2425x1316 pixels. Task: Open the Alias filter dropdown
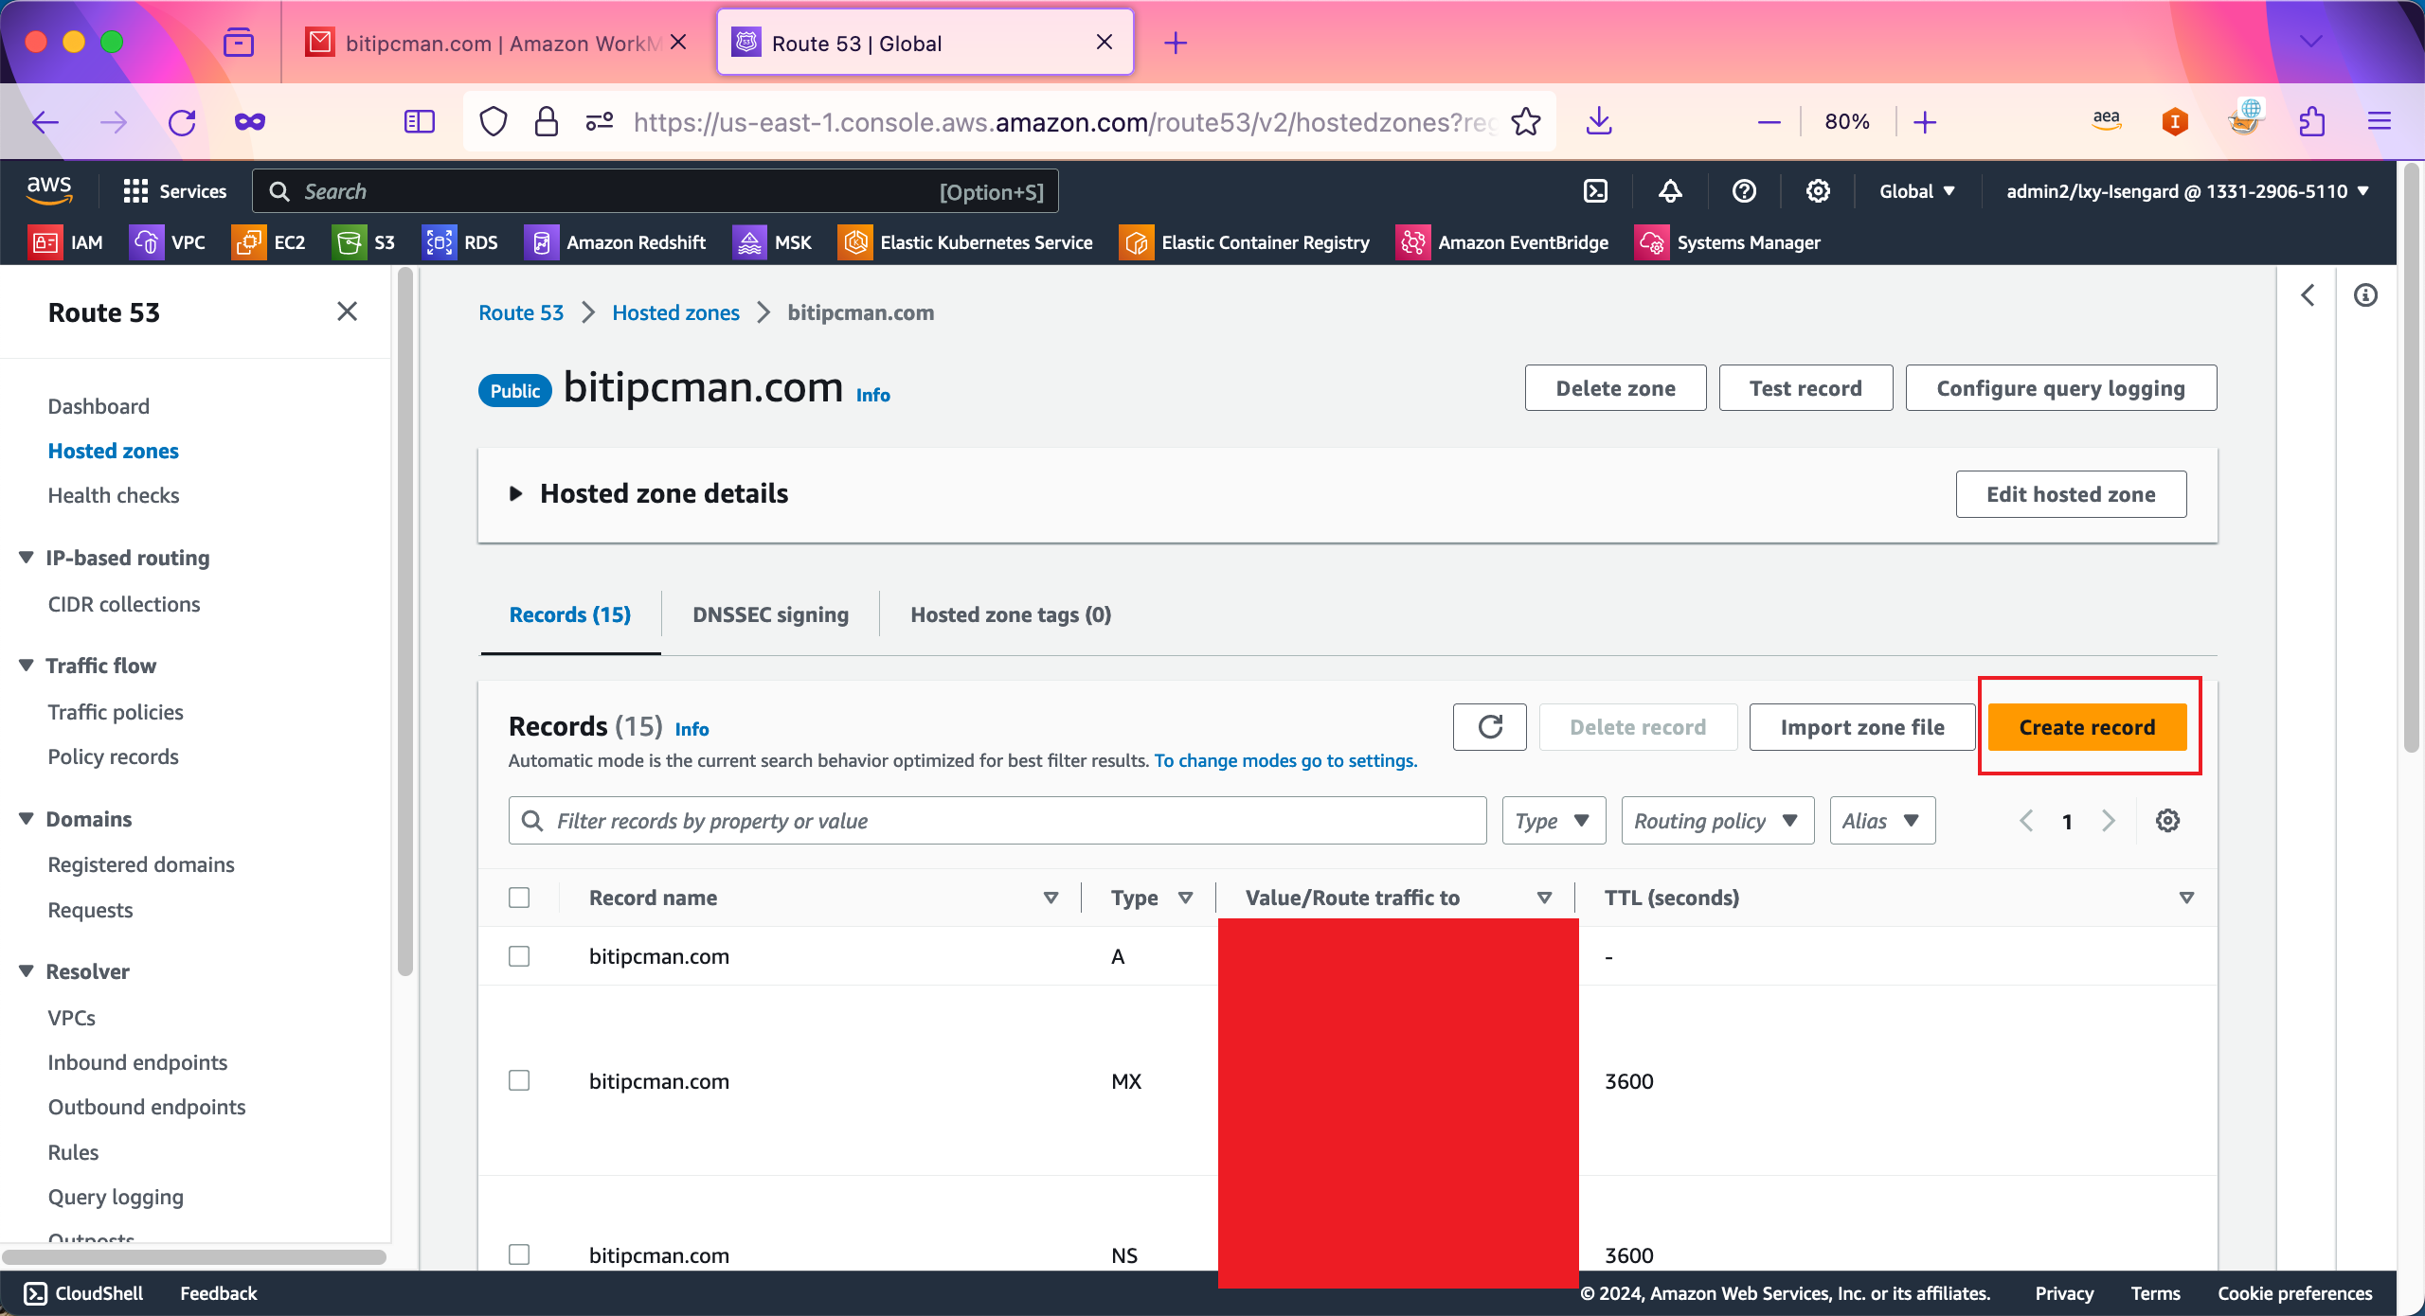(1882, 821)
